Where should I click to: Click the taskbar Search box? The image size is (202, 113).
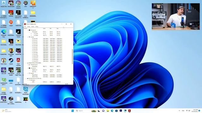click(83, 110)
